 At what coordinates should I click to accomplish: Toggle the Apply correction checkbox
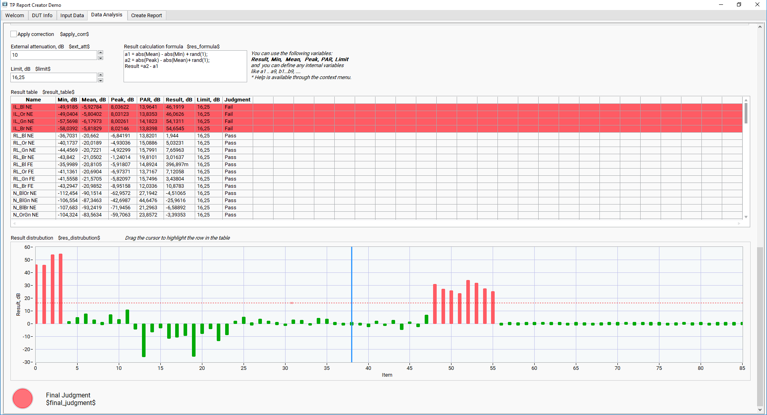click(14, 34)
